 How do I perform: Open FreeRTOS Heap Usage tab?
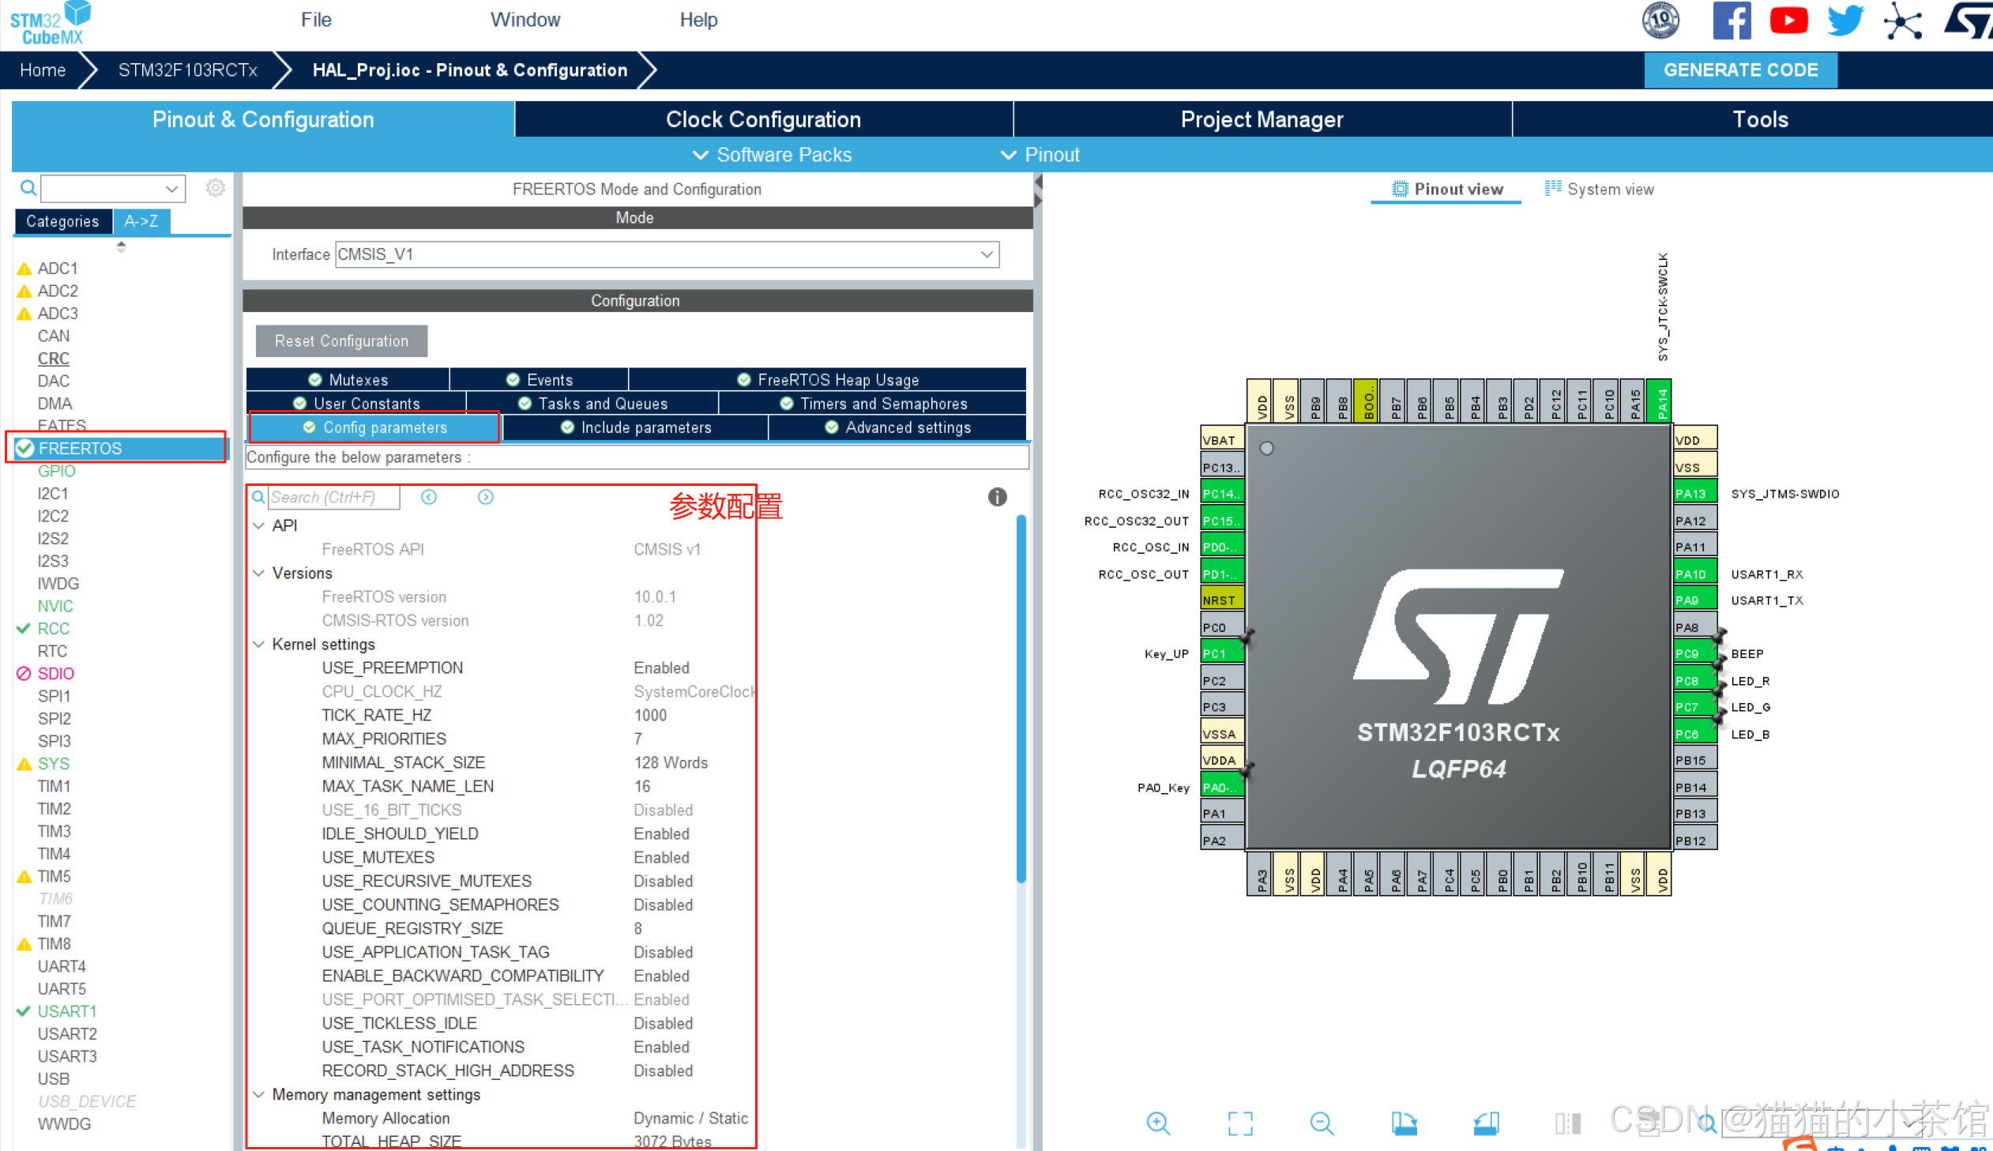(828, 379)
